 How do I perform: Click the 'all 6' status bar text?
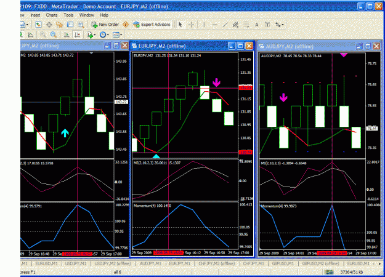[118, 272]
